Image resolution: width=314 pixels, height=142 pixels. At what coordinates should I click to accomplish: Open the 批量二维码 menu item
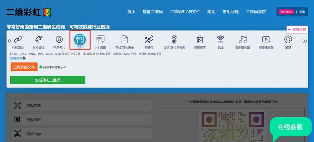click(153, 12)
